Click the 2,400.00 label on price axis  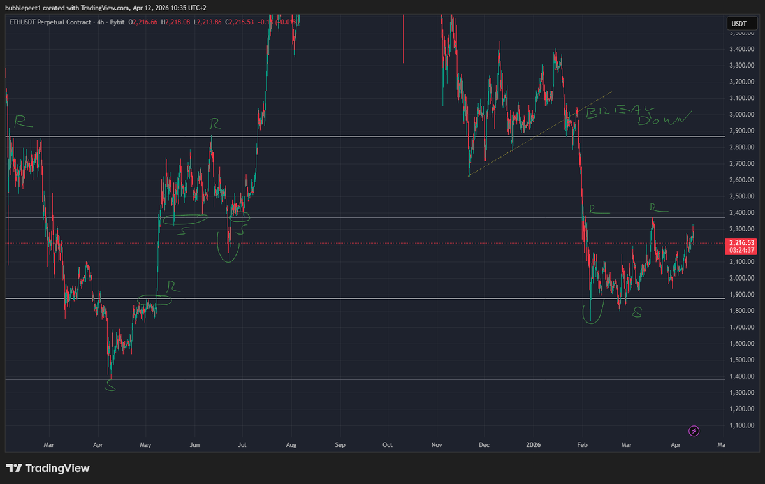[x=741, y=212]
